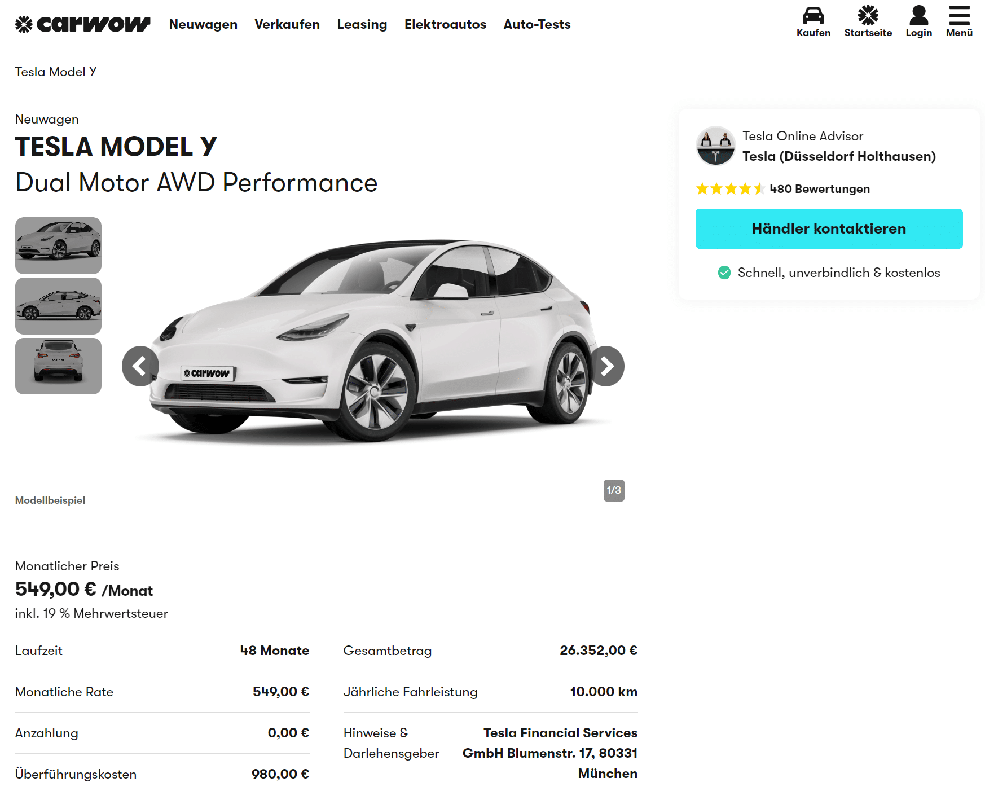
Task: Open the 480 Bewertungen reviews link
Action: pos(820,189)
